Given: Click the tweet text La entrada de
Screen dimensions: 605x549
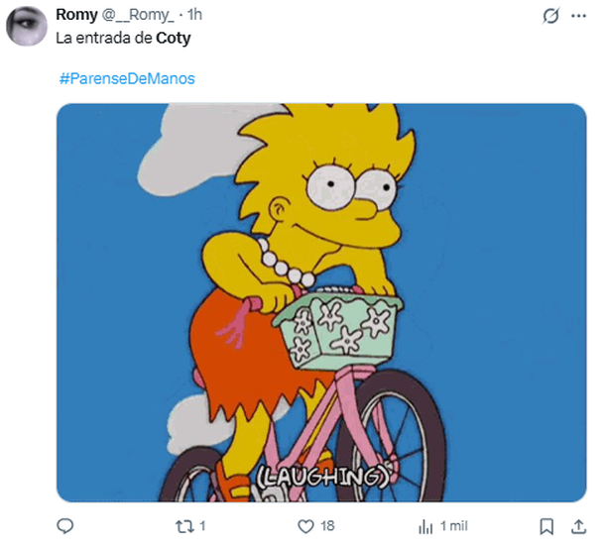Looking at the screenshot, I should click(x=104, y=39).
